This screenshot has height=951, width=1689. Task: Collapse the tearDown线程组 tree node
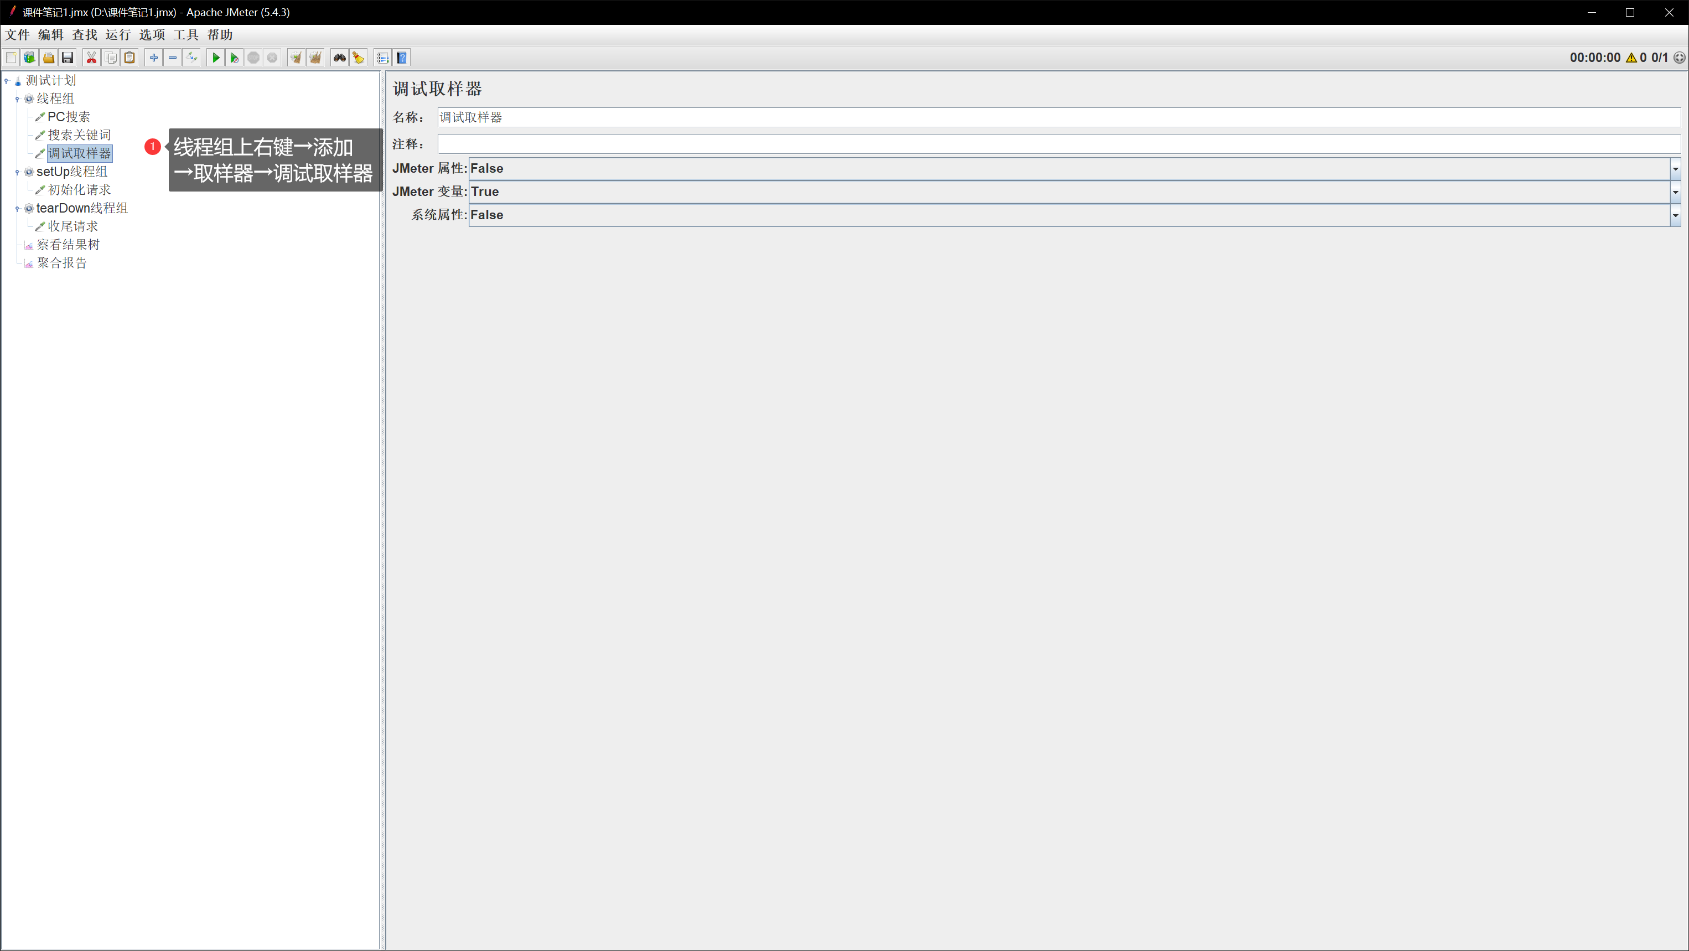[17, 209]
